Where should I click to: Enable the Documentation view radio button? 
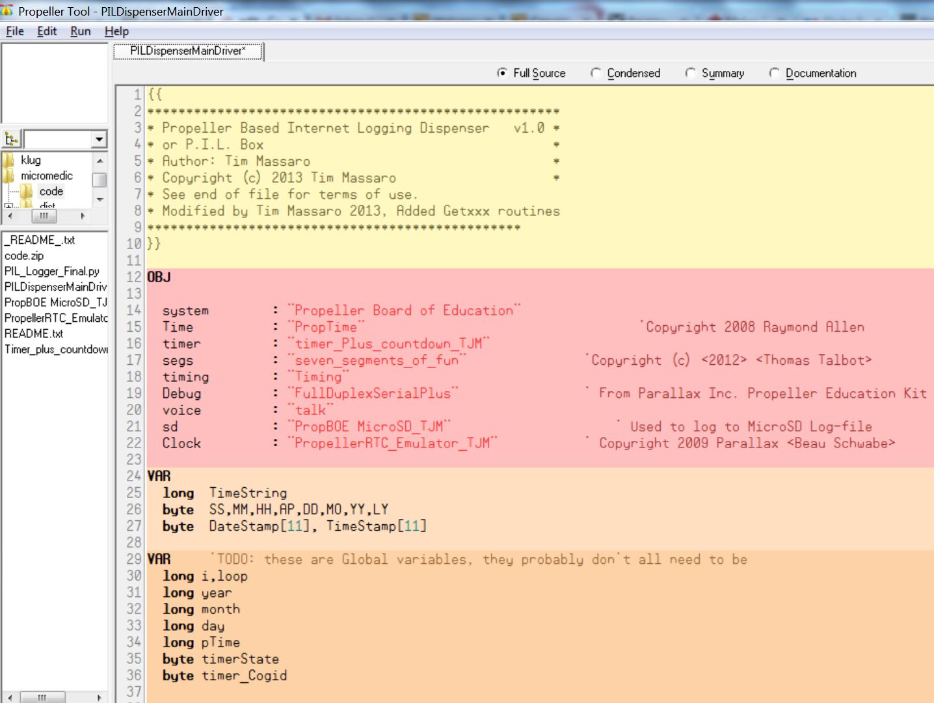[x=774, y=73]
